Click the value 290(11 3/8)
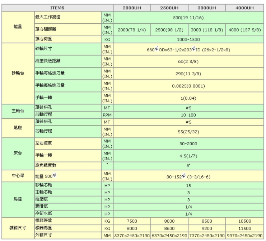 click(x=188, y=74)
